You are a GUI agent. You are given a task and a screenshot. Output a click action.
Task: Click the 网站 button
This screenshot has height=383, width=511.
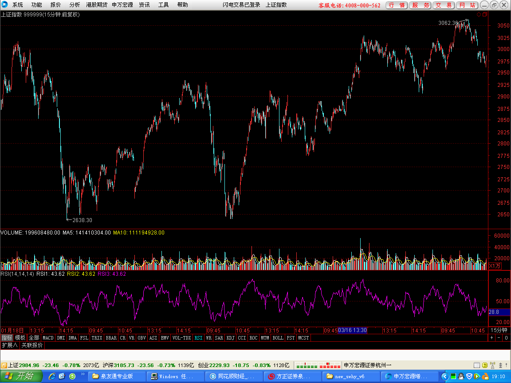tap(467, 5)
